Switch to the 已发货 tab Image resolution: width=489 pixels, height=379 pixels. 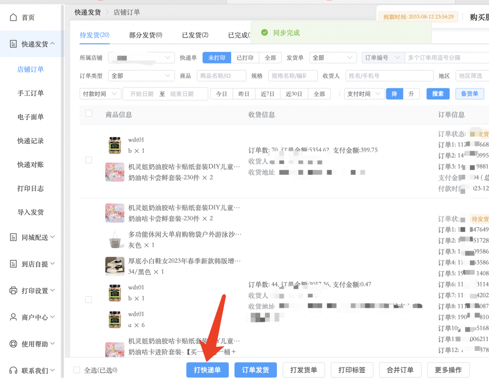pyautogui.click(x=195, y=35)
